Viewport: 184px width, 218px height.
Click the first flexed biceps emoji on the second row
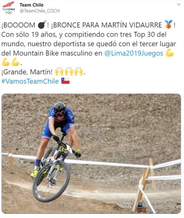click(x=6, y=62)
